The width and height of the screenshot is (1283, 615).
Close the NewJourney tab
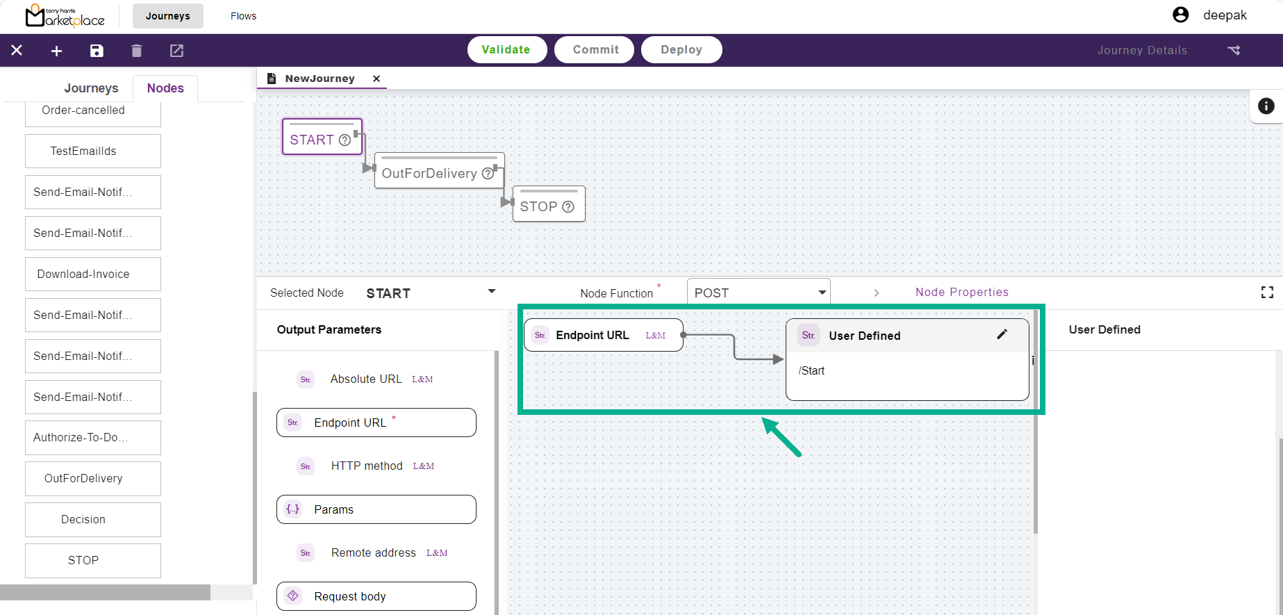pos(376,79)
